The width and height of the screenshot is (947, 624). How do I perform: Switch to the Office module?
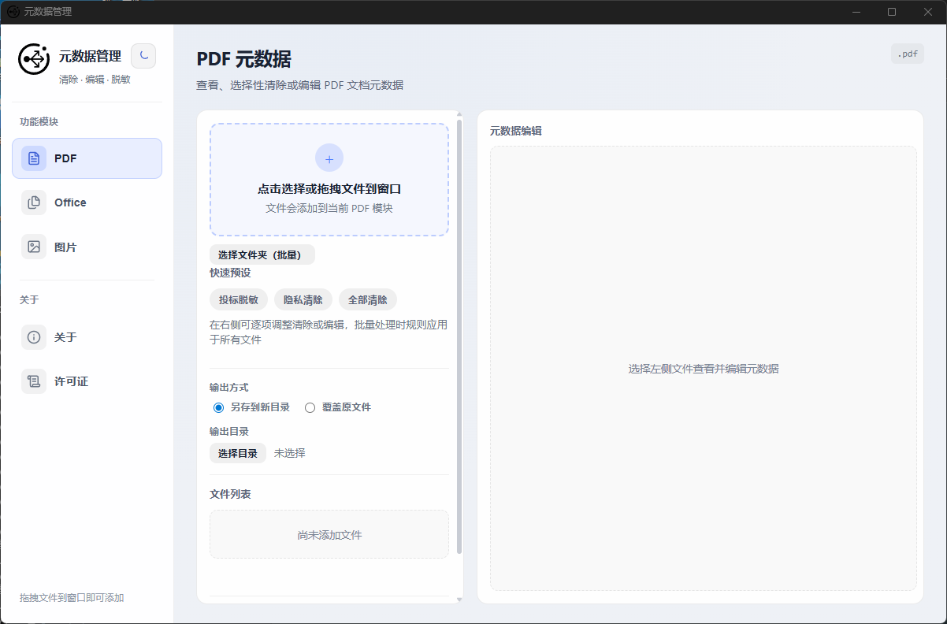(87, 202)
